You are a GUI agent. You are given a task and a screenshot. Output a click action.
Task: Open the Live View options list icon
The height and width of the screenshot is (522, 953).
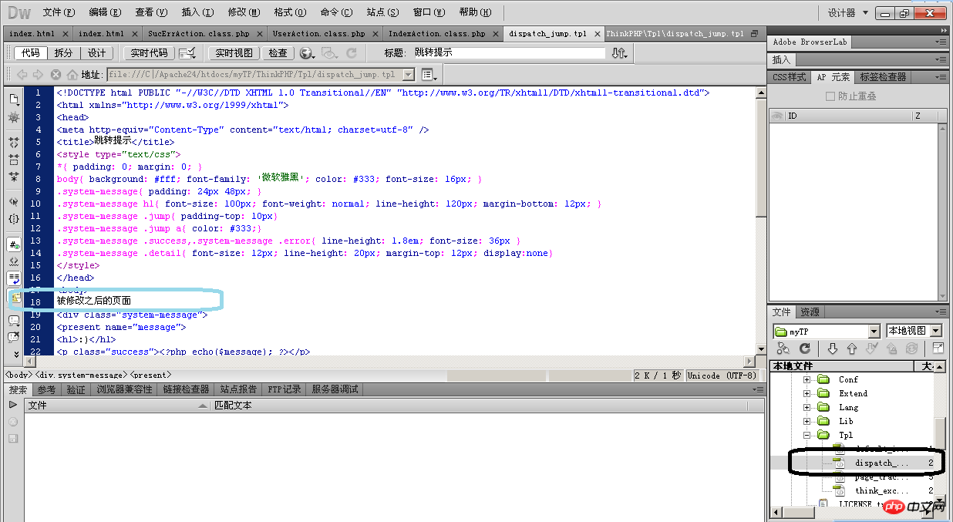pos(429,75)
